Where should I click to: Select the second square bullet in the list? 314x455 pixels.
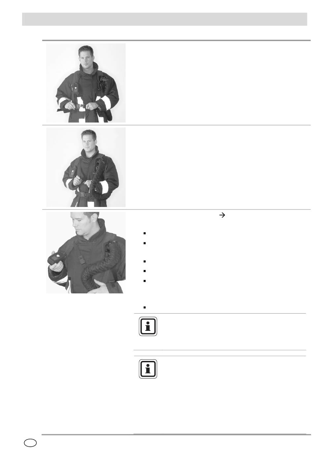[145, 243]
